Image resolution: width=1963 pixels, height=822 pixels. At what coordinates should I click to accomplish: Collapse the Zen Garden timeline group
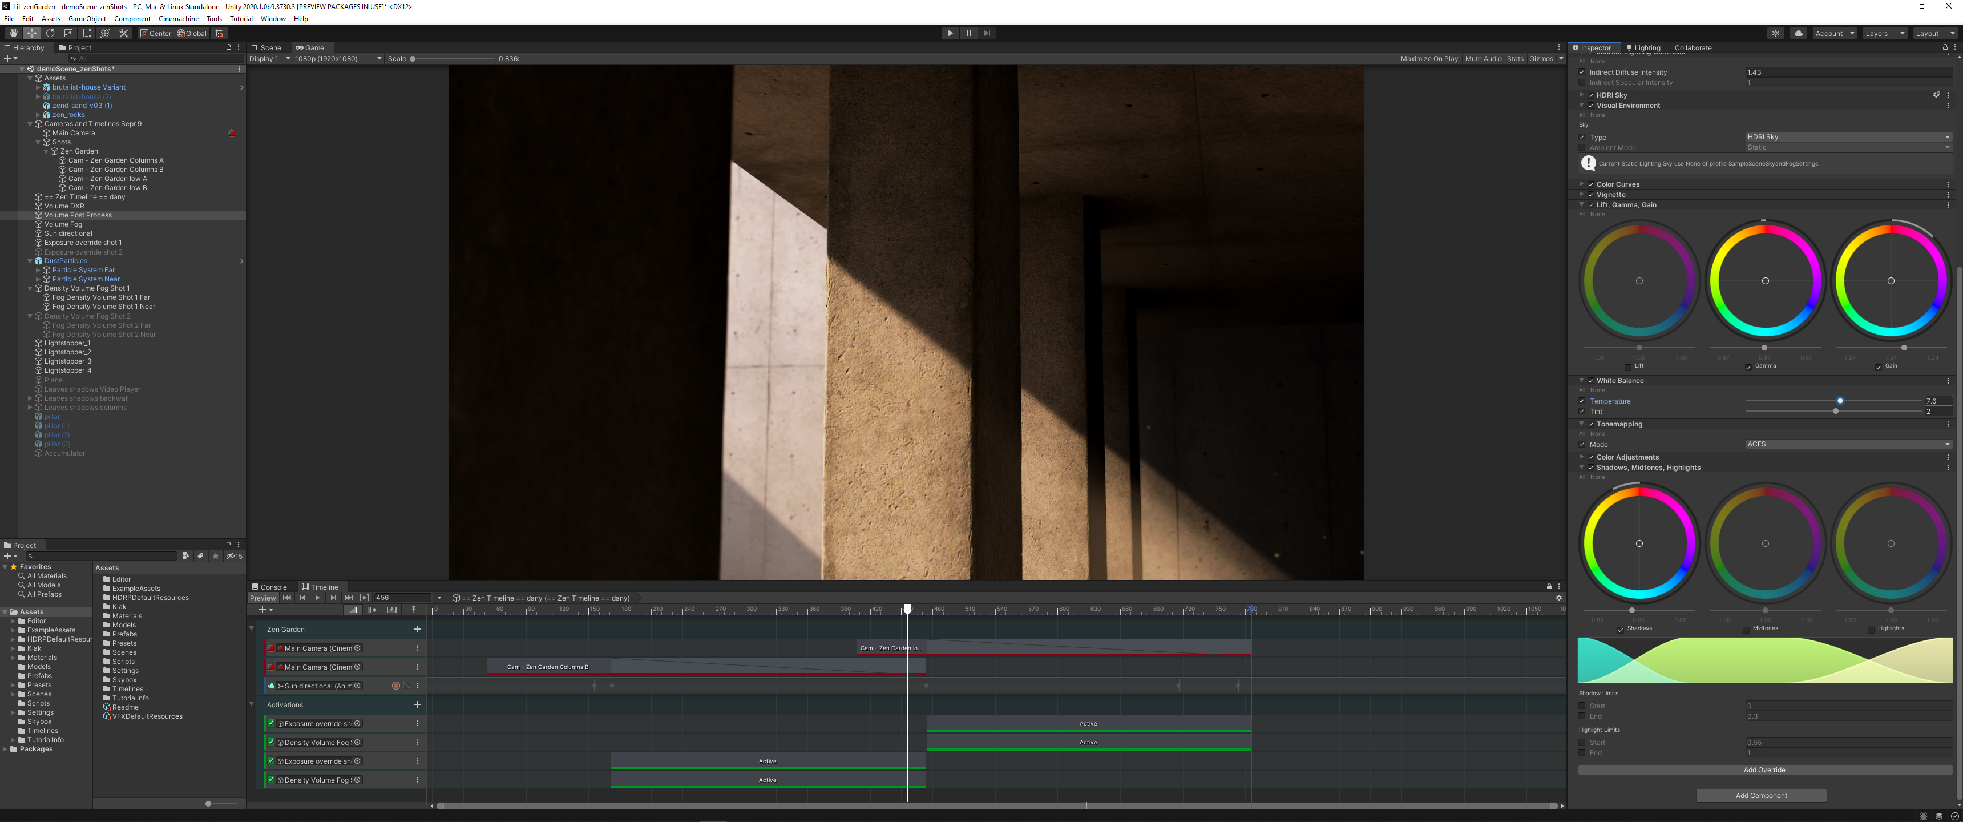tap(252, 629)
